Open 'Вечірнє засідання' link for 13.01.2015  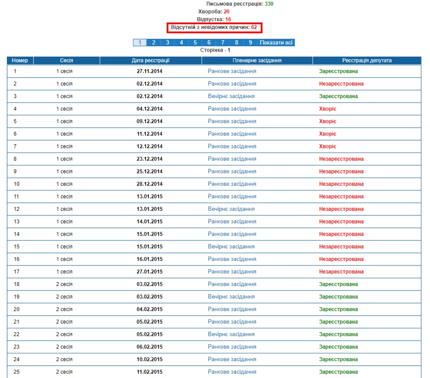tap(231, 209)
